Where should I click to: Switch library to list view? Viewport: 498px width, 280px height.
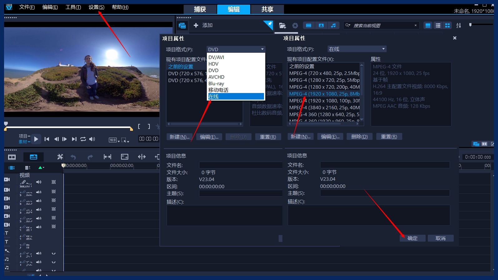pyautogui.click(x=438, y=26)
